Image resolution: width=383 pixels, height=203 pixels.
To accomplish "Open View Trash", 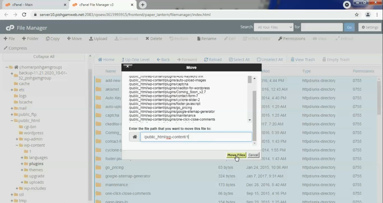I will coord(303,59).
